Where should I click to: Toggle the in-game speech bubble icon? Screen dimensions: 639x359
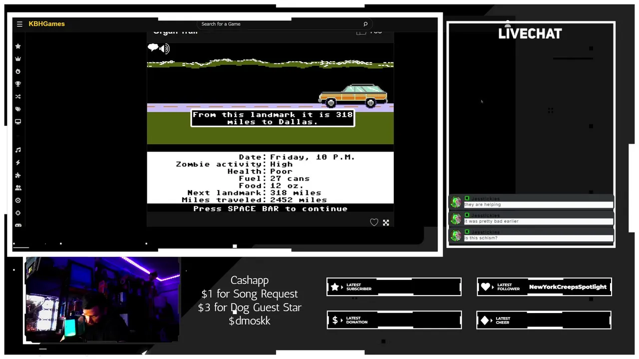(153, 48)
